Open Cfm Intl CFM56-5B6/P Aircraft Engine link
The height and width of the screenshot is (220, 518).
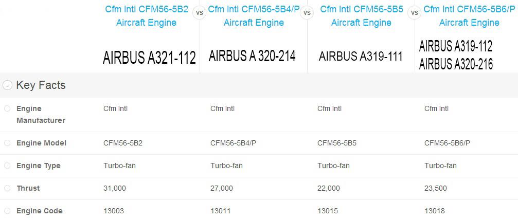[x=469, y=16]
